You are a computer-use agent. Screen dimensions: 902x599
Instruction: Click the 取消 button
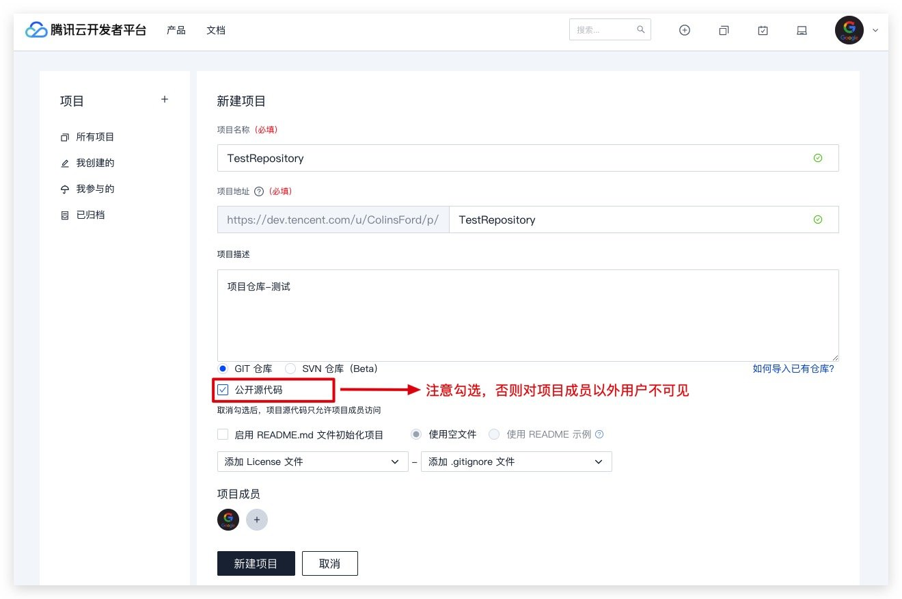(330, 563)
